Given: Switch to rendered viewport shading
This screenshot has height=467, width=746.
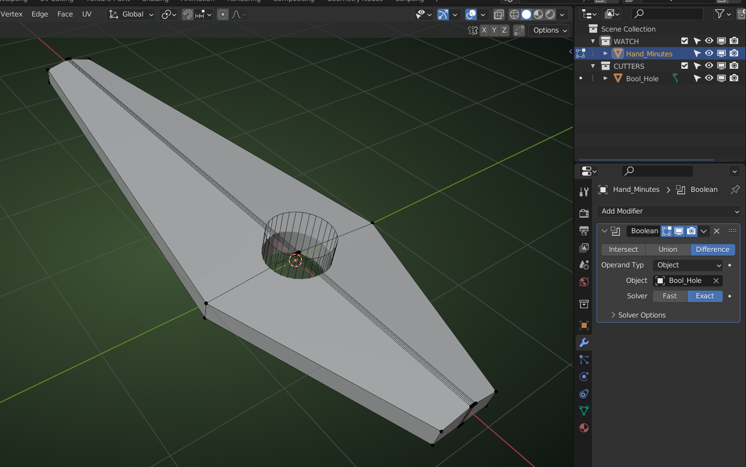Looking at the screenshot, I should (x=550, y=15).
